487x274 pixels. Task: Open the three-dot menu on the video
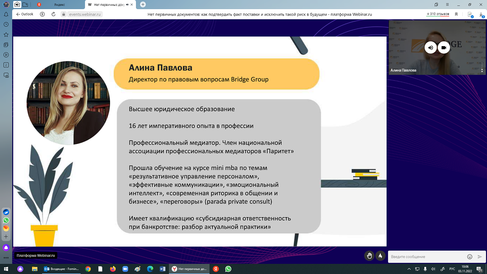click(482, 68)
